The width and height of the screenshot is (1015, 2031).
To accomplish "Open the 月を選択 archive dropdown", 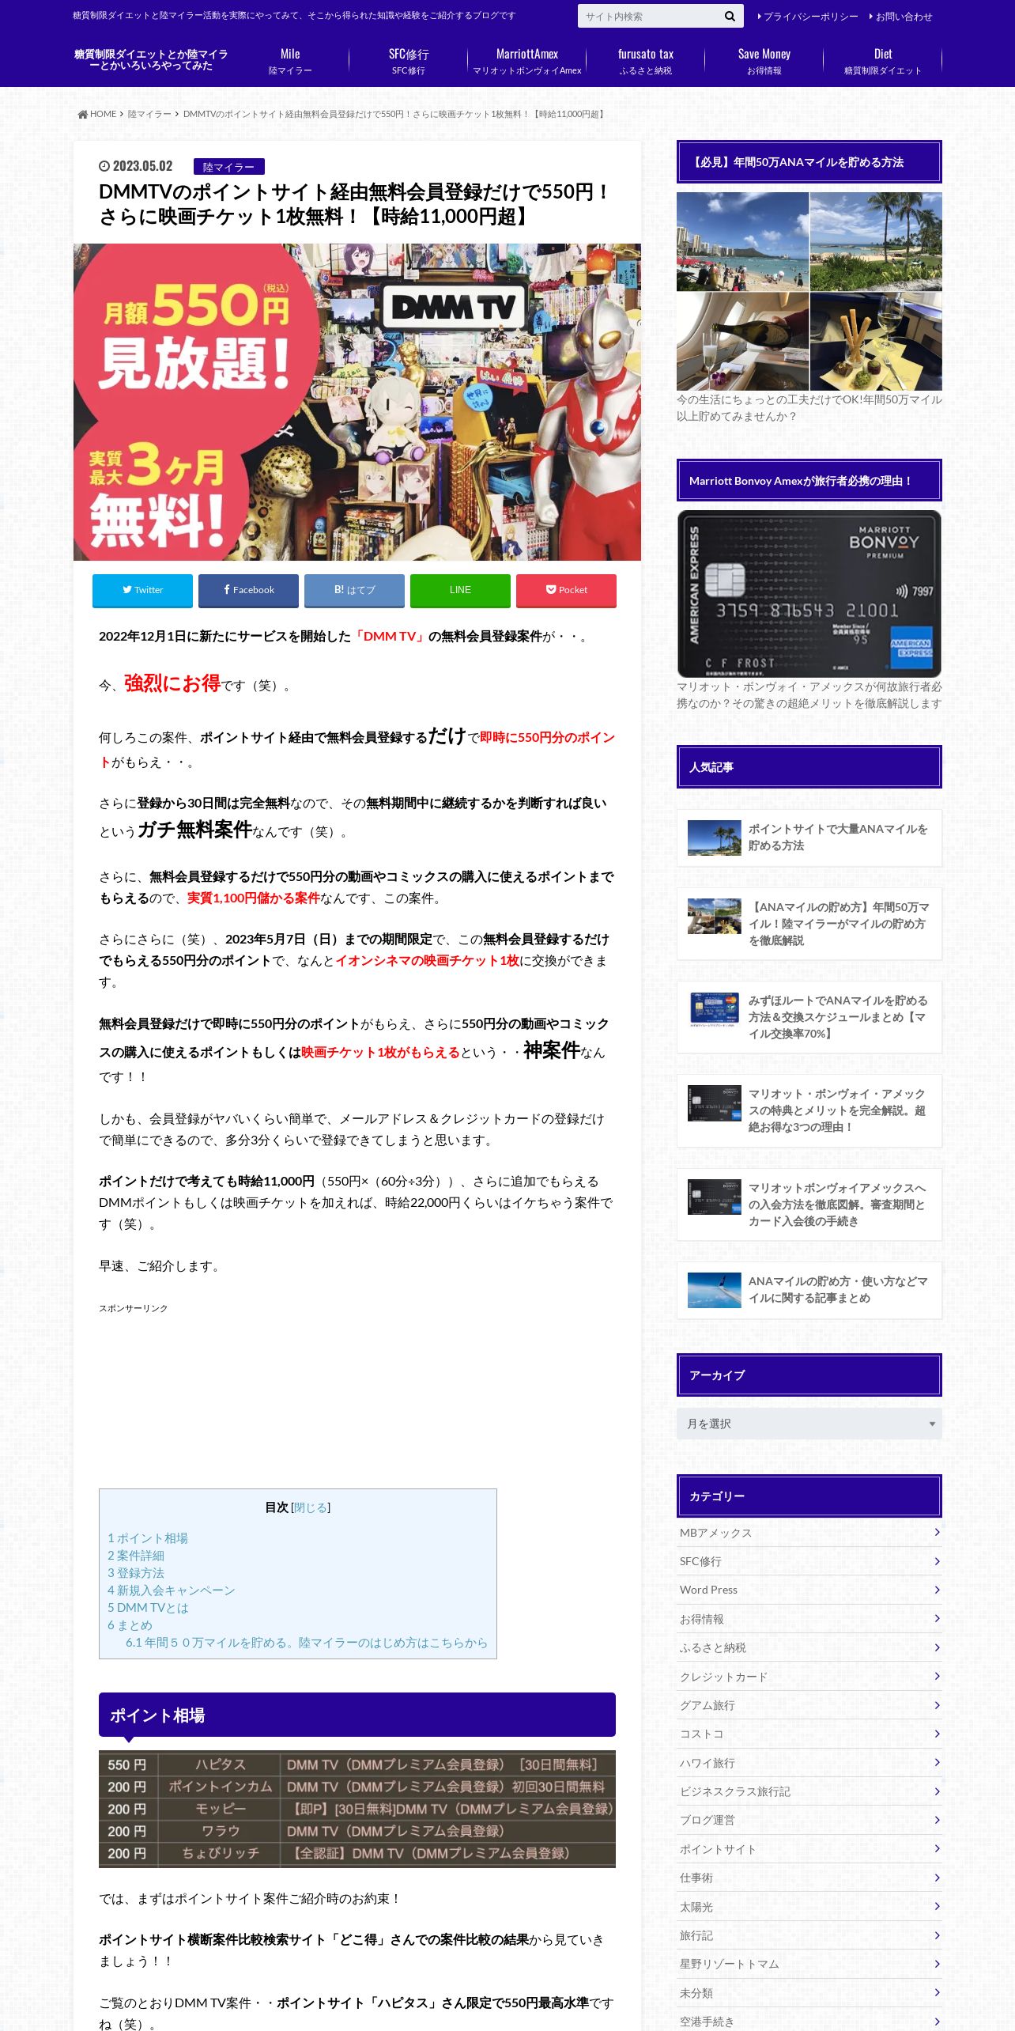I will (809, 1424).
